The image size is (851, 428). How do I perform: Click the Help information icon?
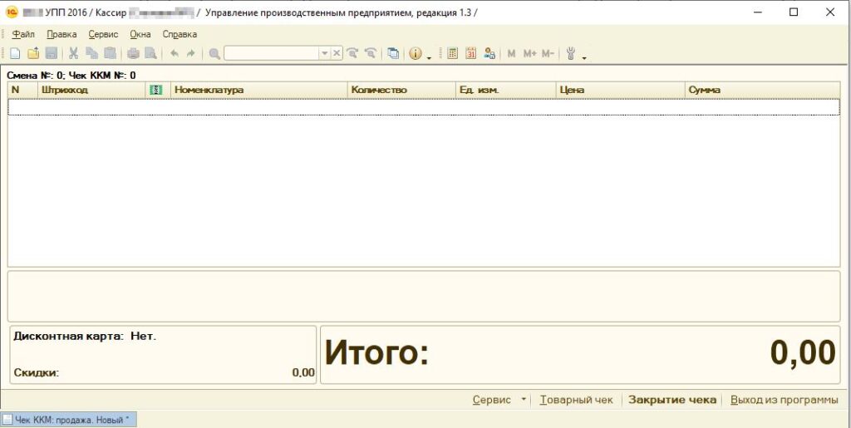[x=416, y=53]
